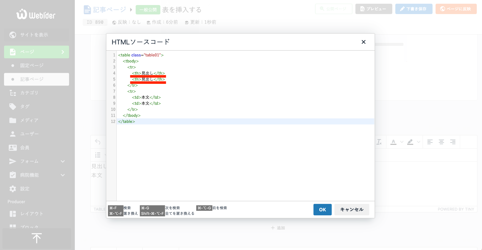Click the 設定 gear icon
The height and width of the screenshot is (250, 482).
point(13,189)
